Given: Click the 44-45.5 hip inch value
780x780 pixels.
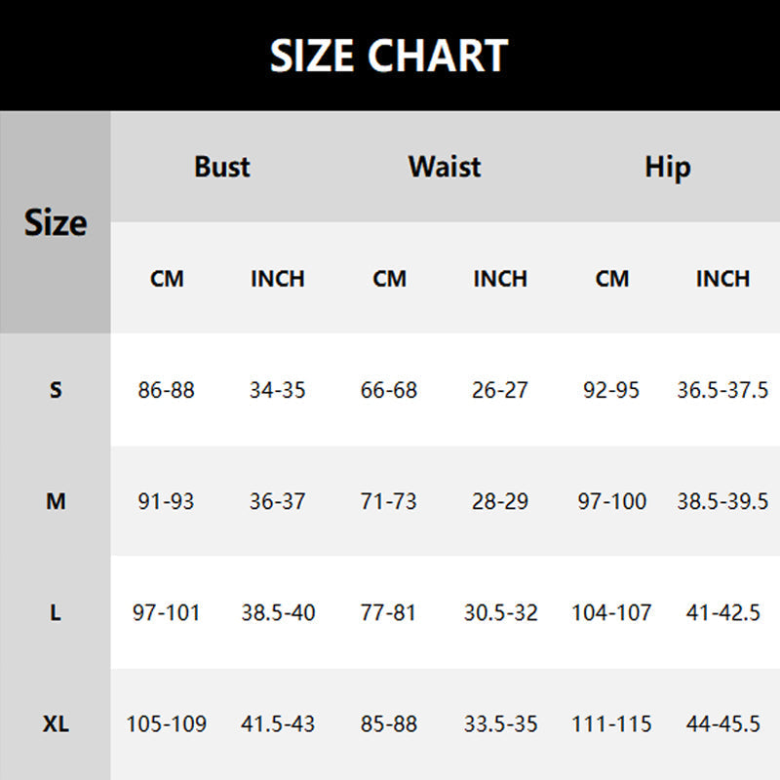Looking at the screenshot, I should click(722, 724).
